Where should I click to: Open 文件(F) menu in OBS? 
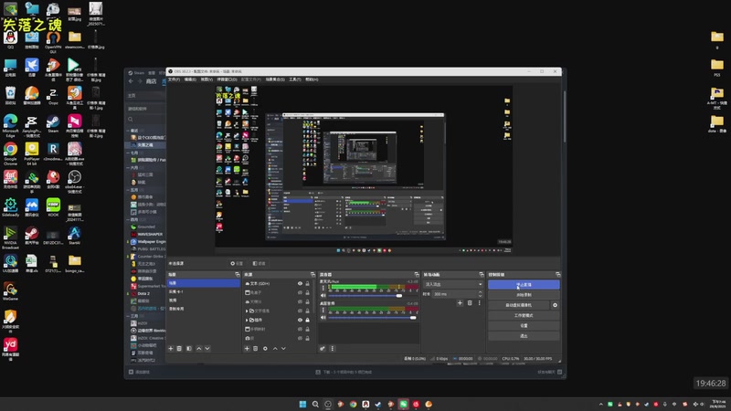point(174,79)
